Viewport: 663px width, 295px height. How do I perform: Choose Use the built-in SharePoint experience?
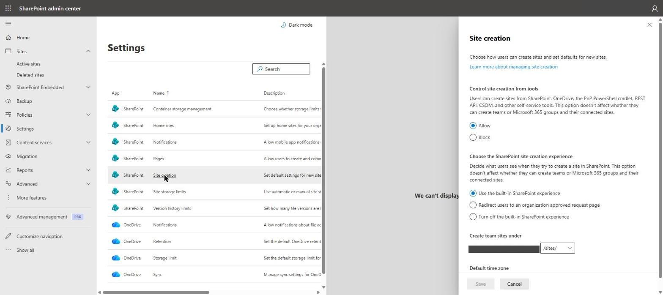click(x=473, y=193)
